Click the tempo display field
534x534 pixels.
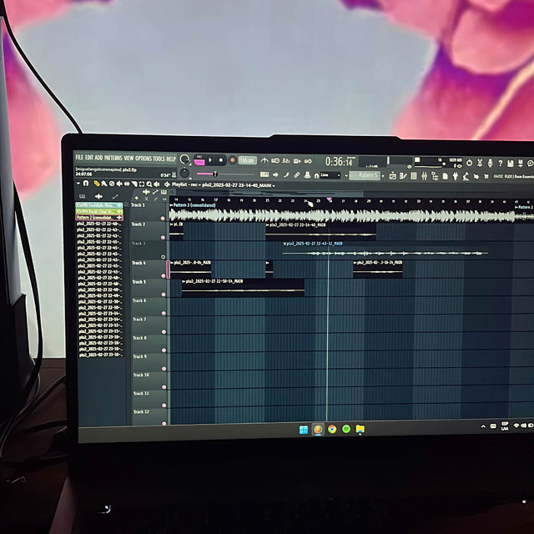(x=247, y=160)
